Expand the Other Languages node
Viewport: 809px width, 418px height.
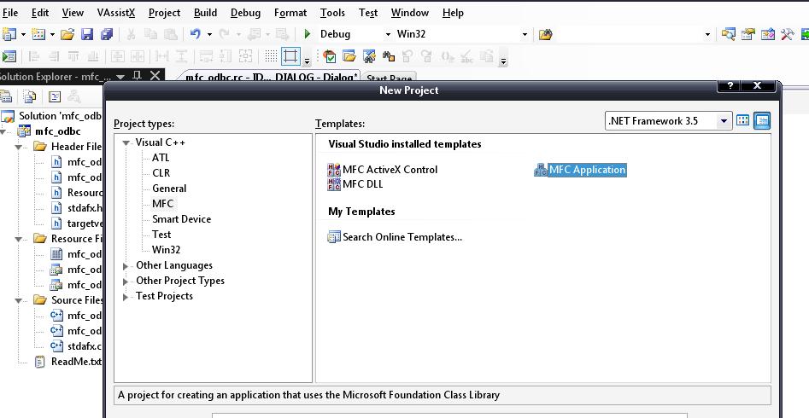126,266
